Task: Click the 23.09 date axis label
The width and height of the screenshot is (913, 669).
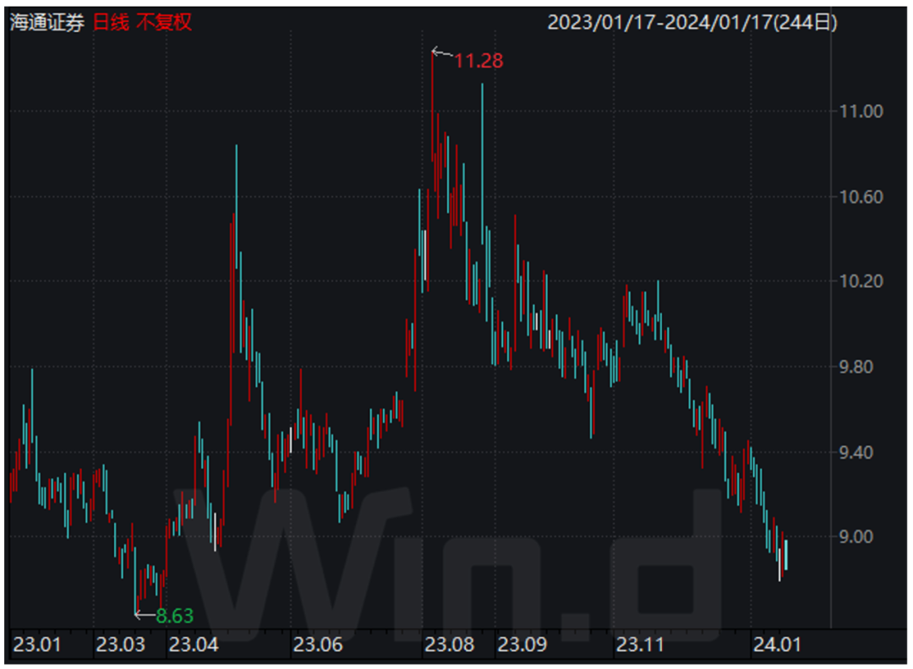Action: click(x=522, y=645)
